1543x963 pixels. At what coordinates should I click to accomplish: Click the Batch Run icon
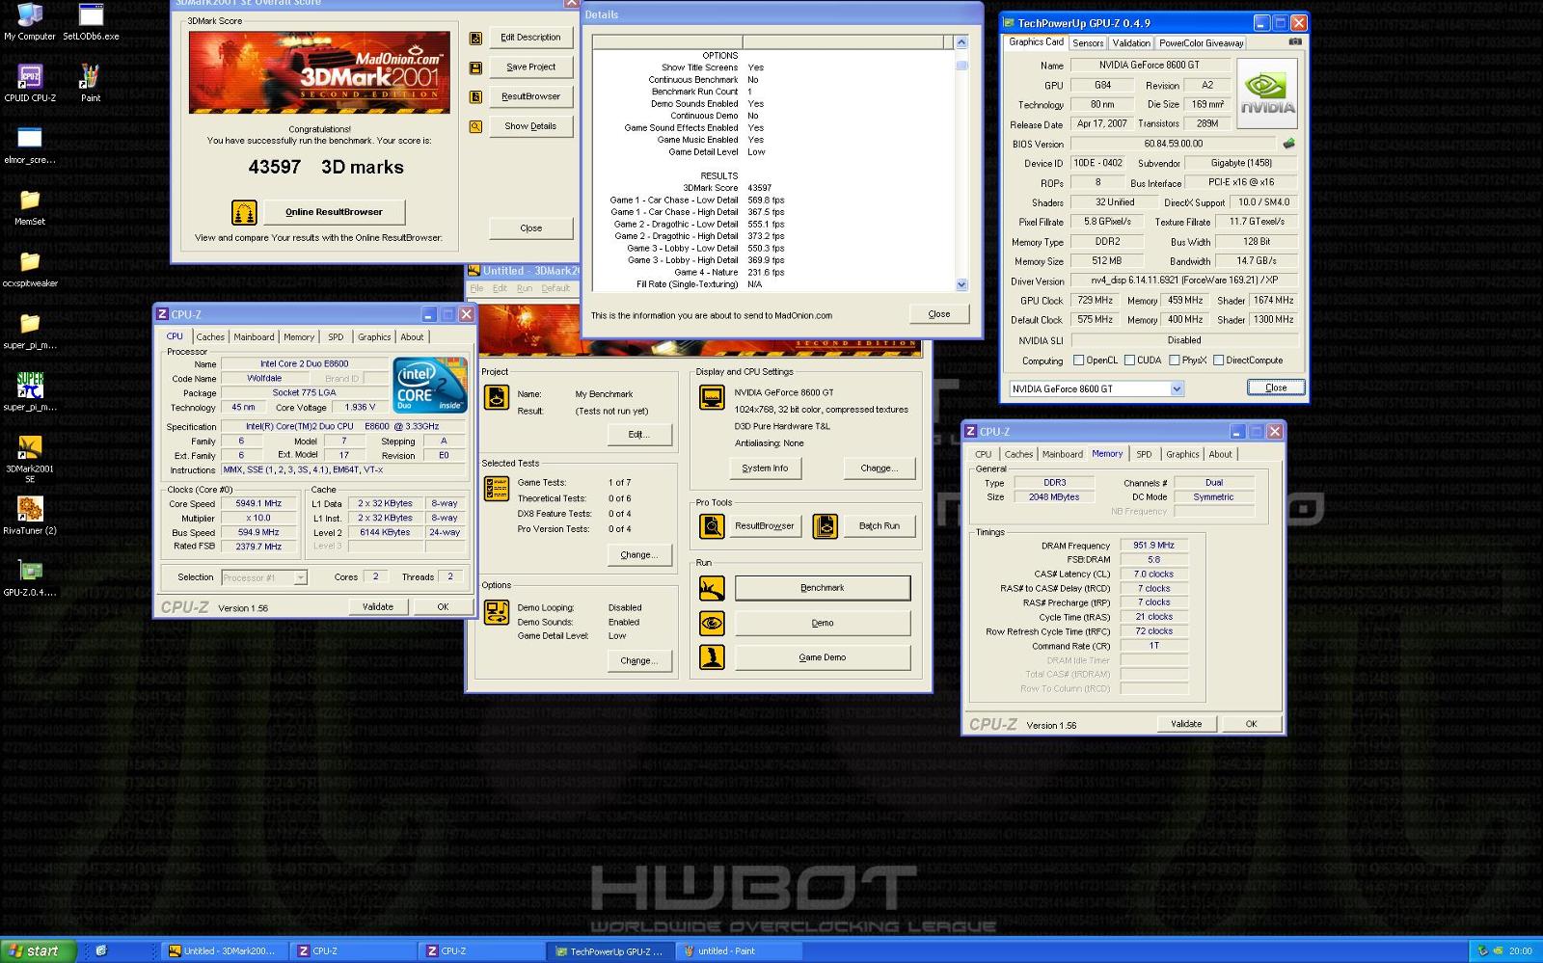(825, 526)
